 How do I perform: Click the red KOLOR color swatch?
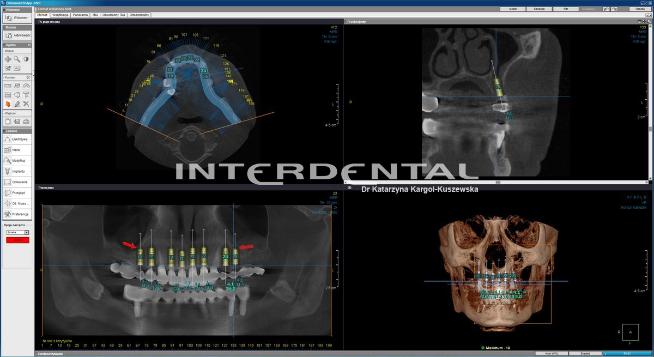pos(17,240)
